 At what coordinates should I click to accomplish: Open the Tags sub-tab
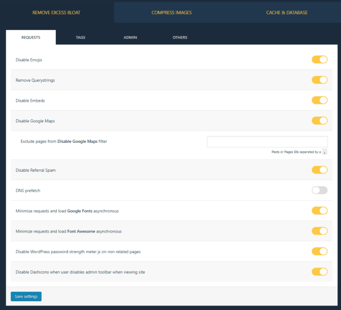pos(81,38)
